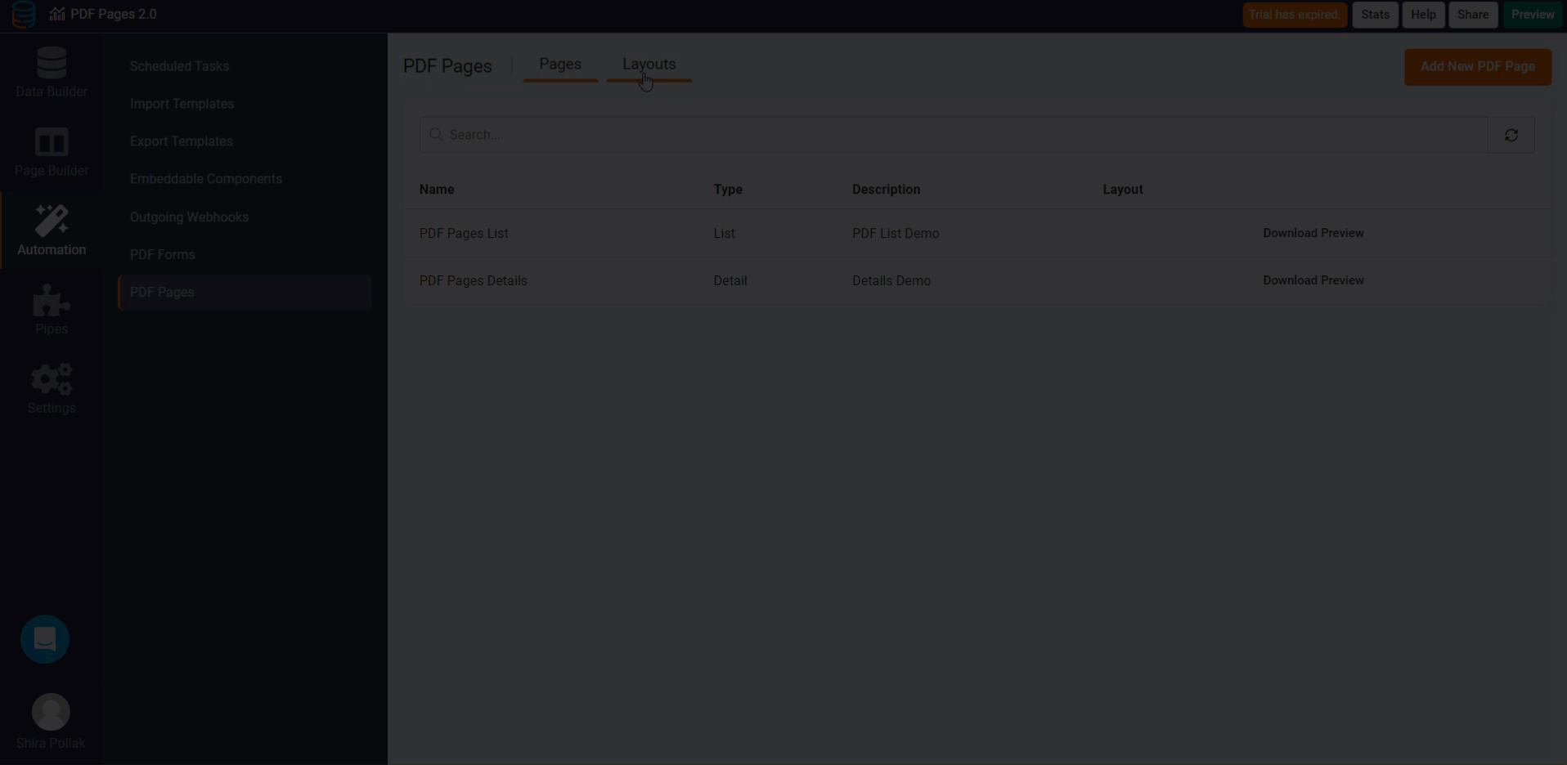The image size is (1567, 765).
Task: Click Add New PDF Page button
Action: click(1477, 67)
